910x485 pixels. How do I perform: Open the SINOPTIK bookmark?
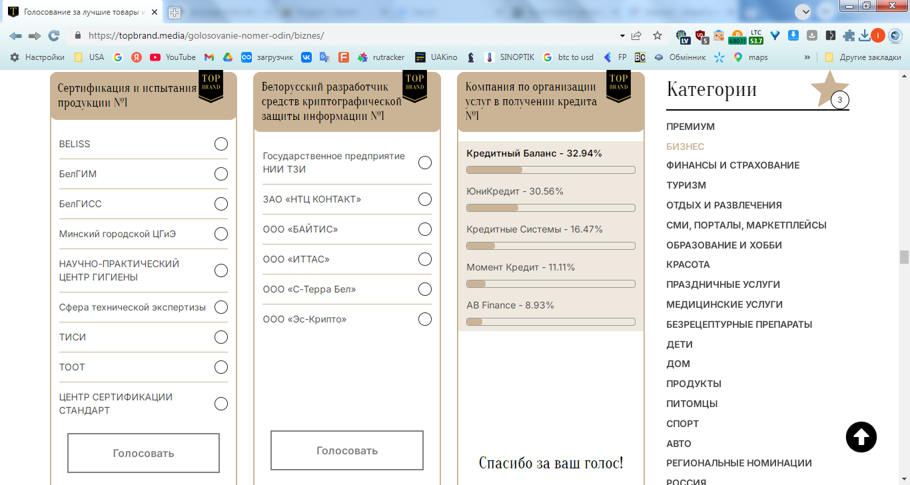(x=510, y=57)
